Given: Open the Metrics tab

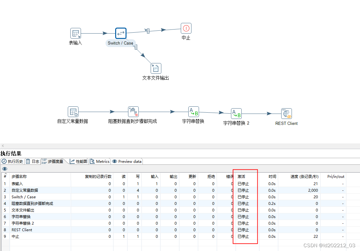Looking at the screenshot, I should tap(99, 162).
